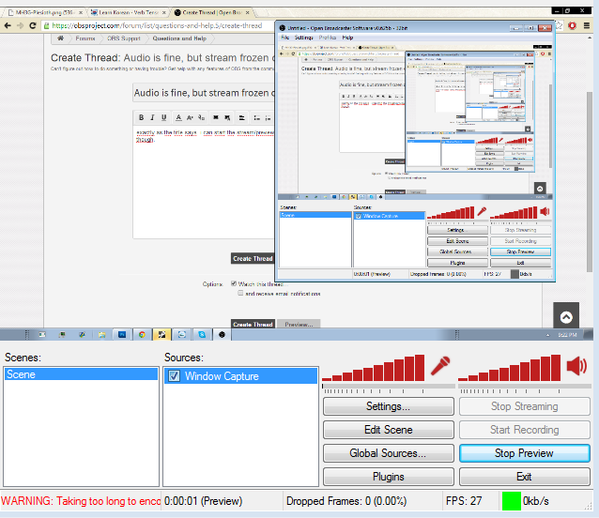Open the OBS Support breadcrumb link

pyautogui.click(x=123, y=38)
